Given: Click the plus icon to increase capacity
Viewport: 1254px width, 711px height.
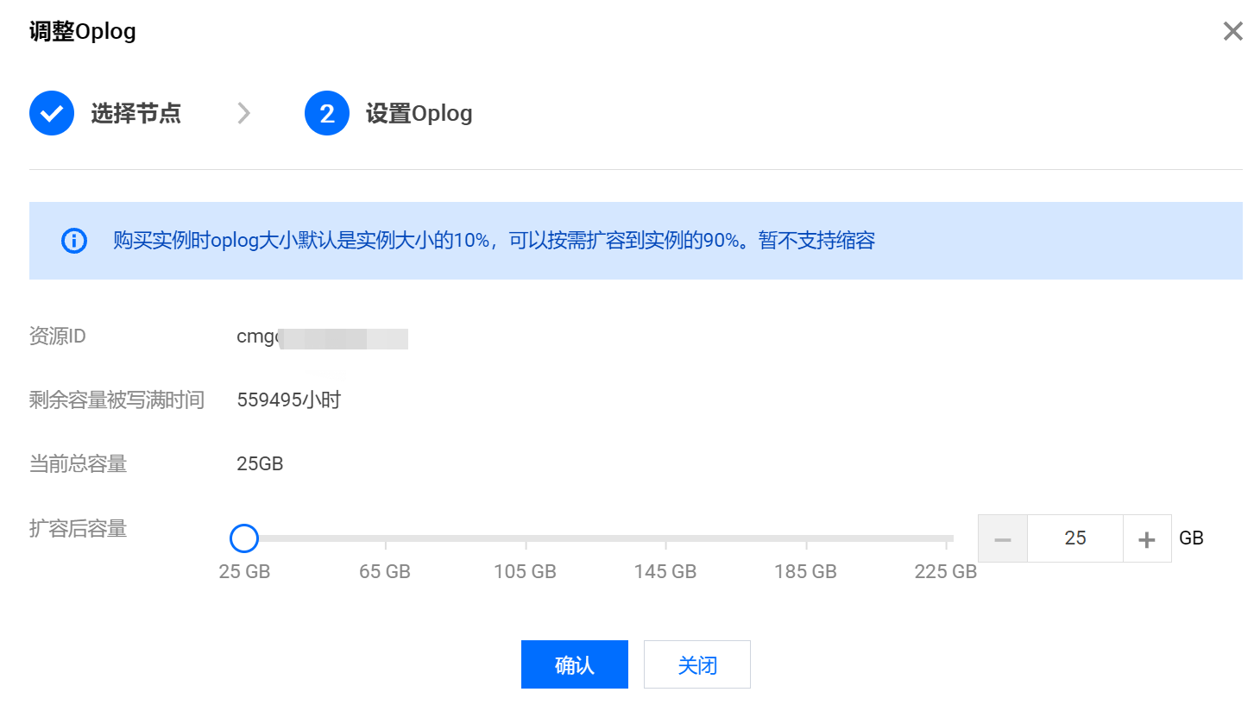Looking at the screenshot, I should (x=1147, y=538).
